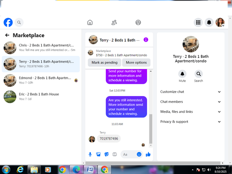This screenshot has width=232, height=174.
Task: Open Windows Explorer folder in taskbar
Action: pyautogui.click(x=34, y=169)
